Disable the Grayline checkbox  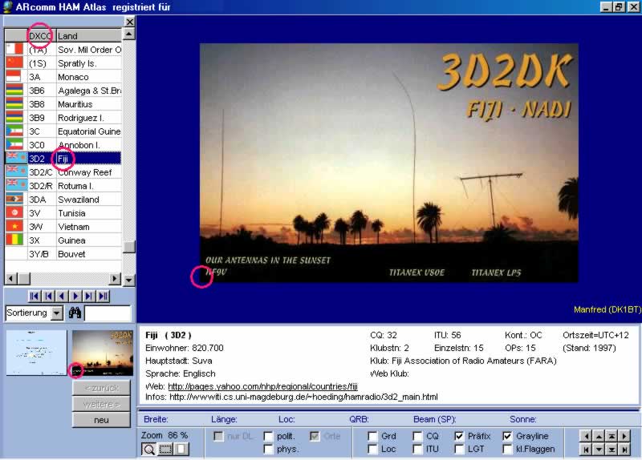pos(507,436)
